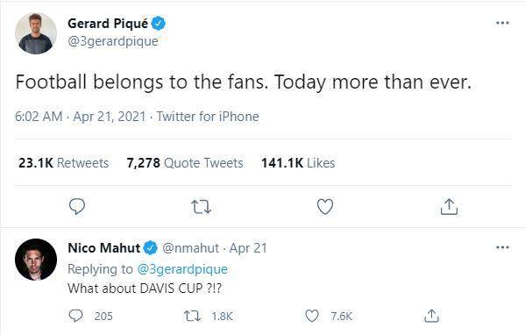
Task: View the 141.1K Likes list
Action: [298, 163]
